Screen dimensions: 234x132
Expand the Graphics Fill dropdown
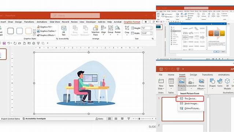(45, 27)
